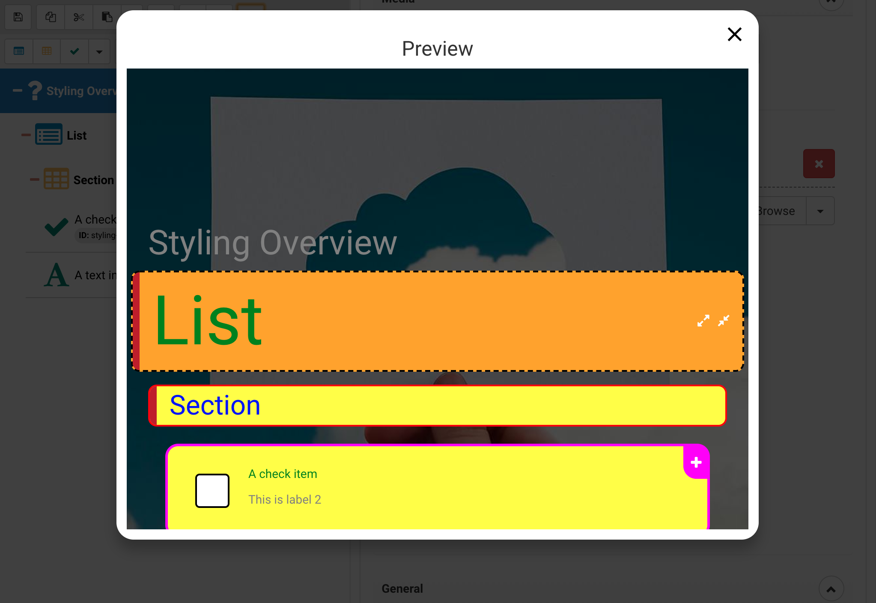Screen dimensions: 876x603
Task: Click the scissors cut icon
Action: tap(79, 17)
